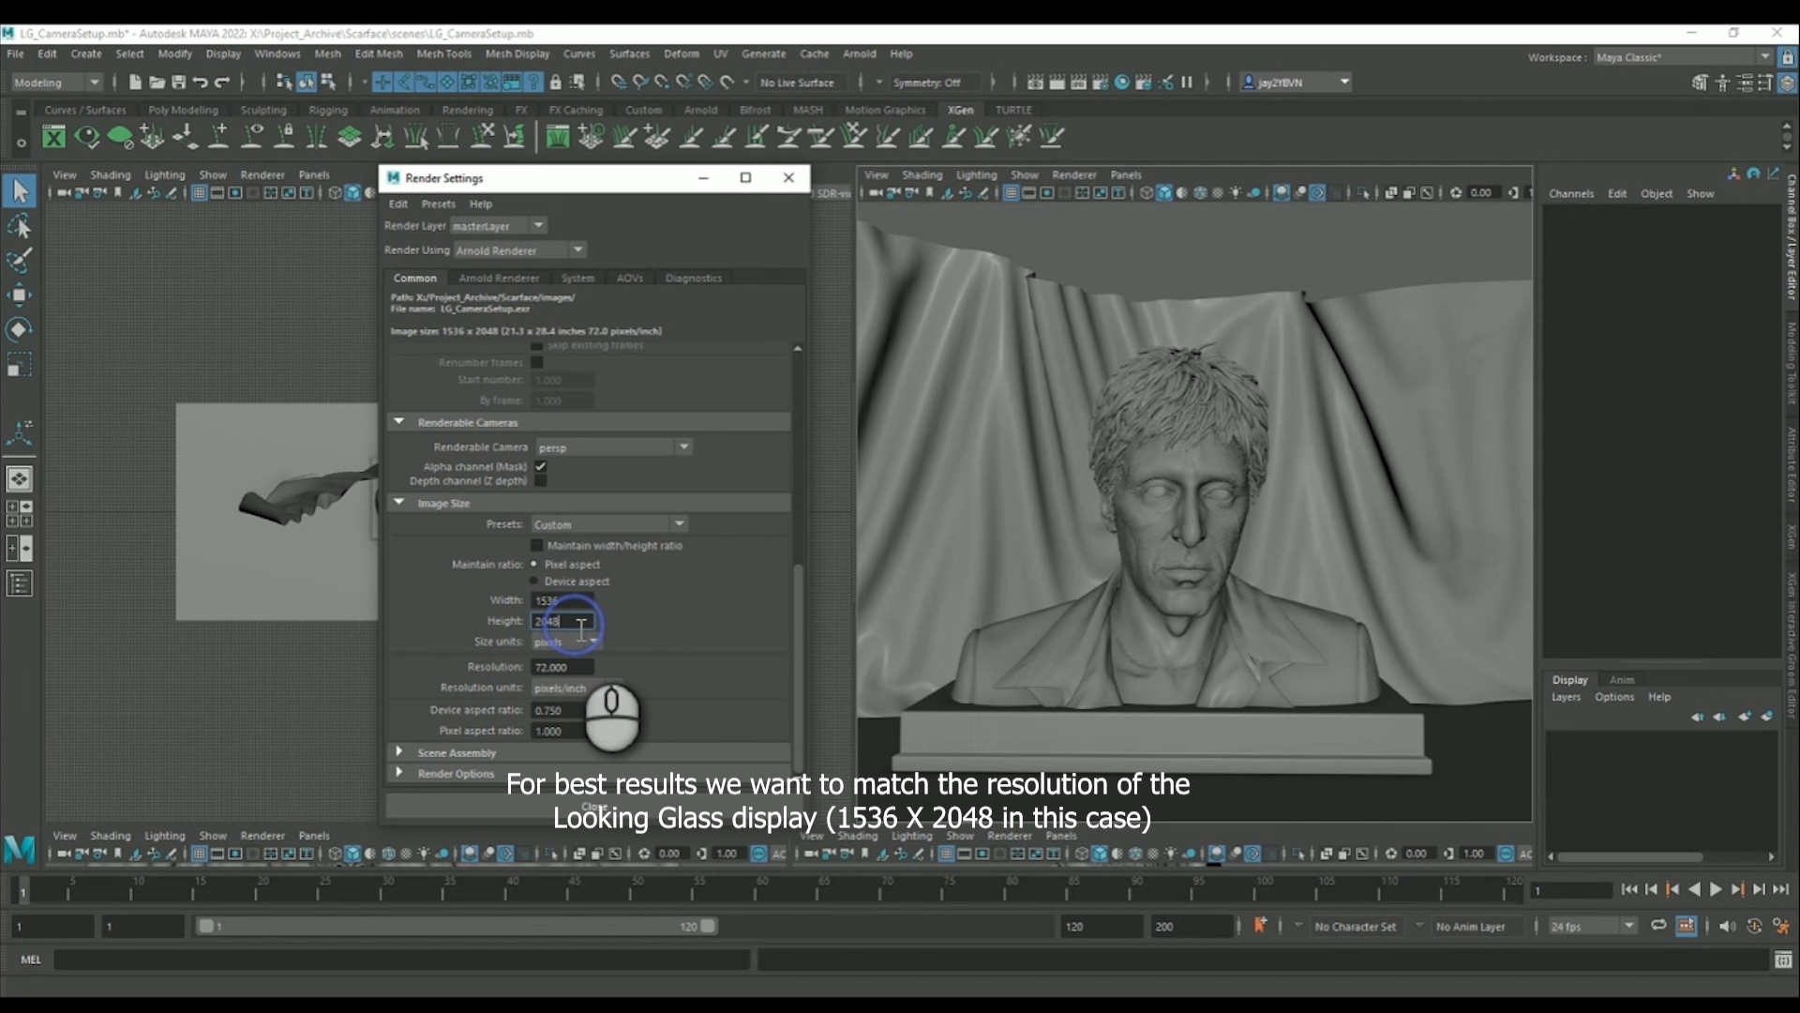The image size is (1800, 1013).
Task: Open the Arnold menu
Action: 860,53
